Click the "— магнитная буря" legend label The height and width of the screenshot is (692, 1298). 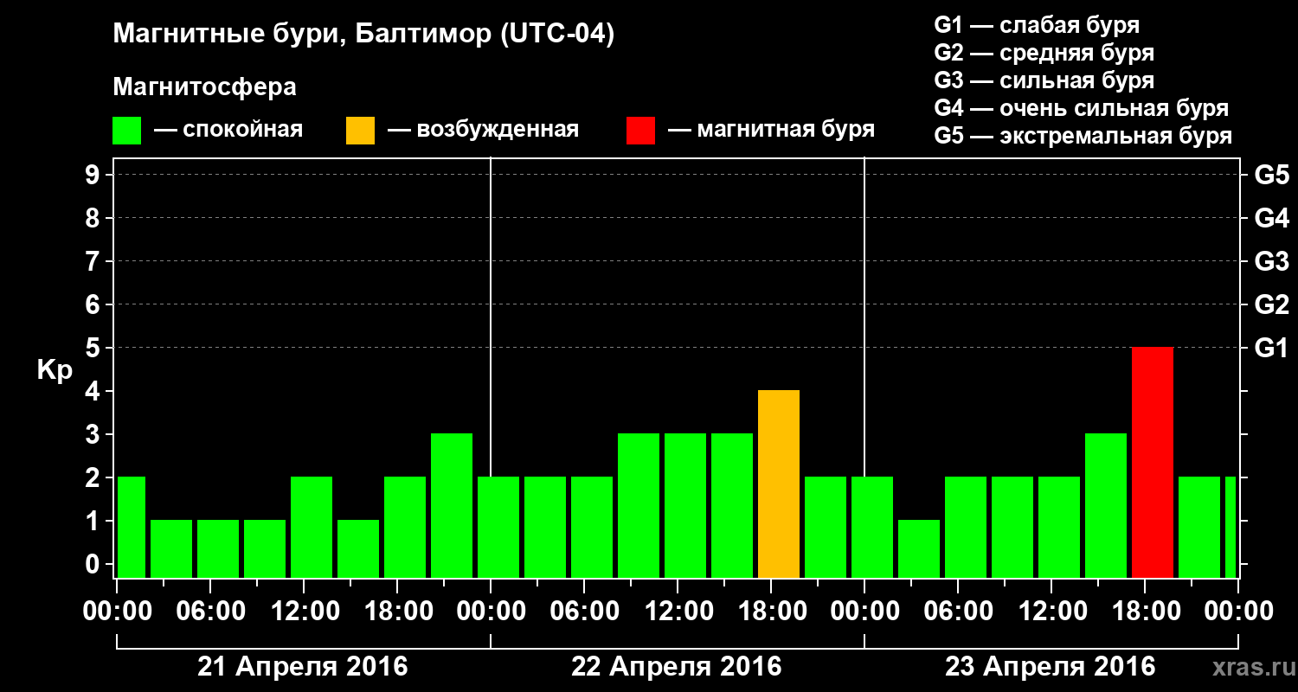[772, 131]
